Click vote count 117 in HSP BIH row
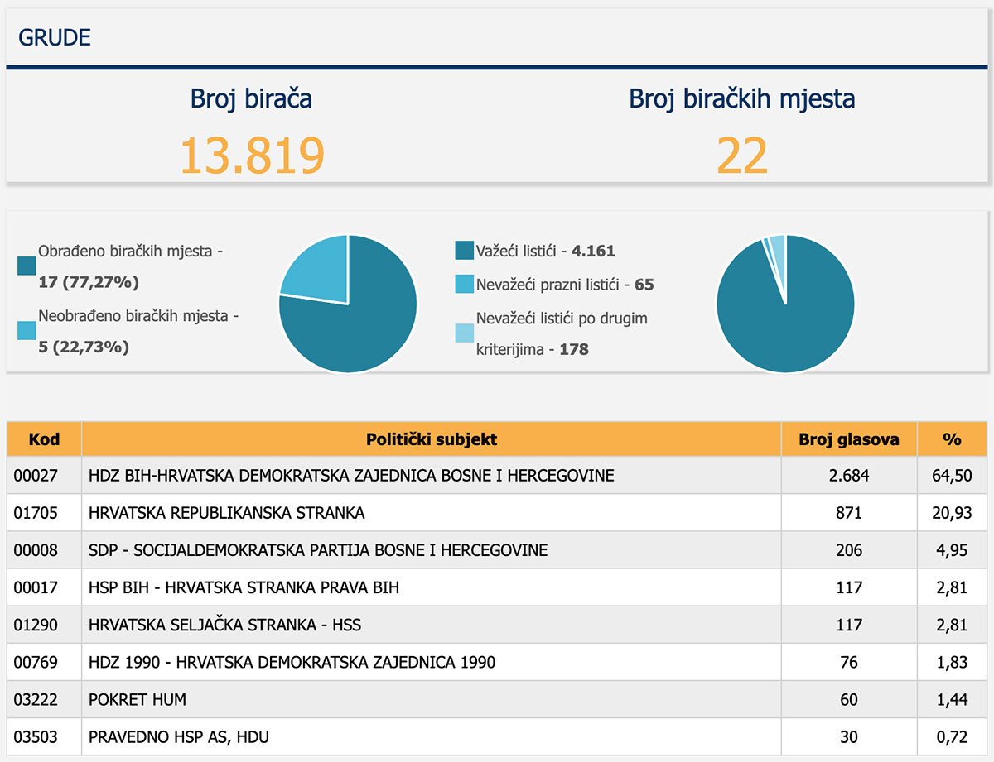Screen dimensions: 994x762 pyautogui.click(x=849, y=587)
